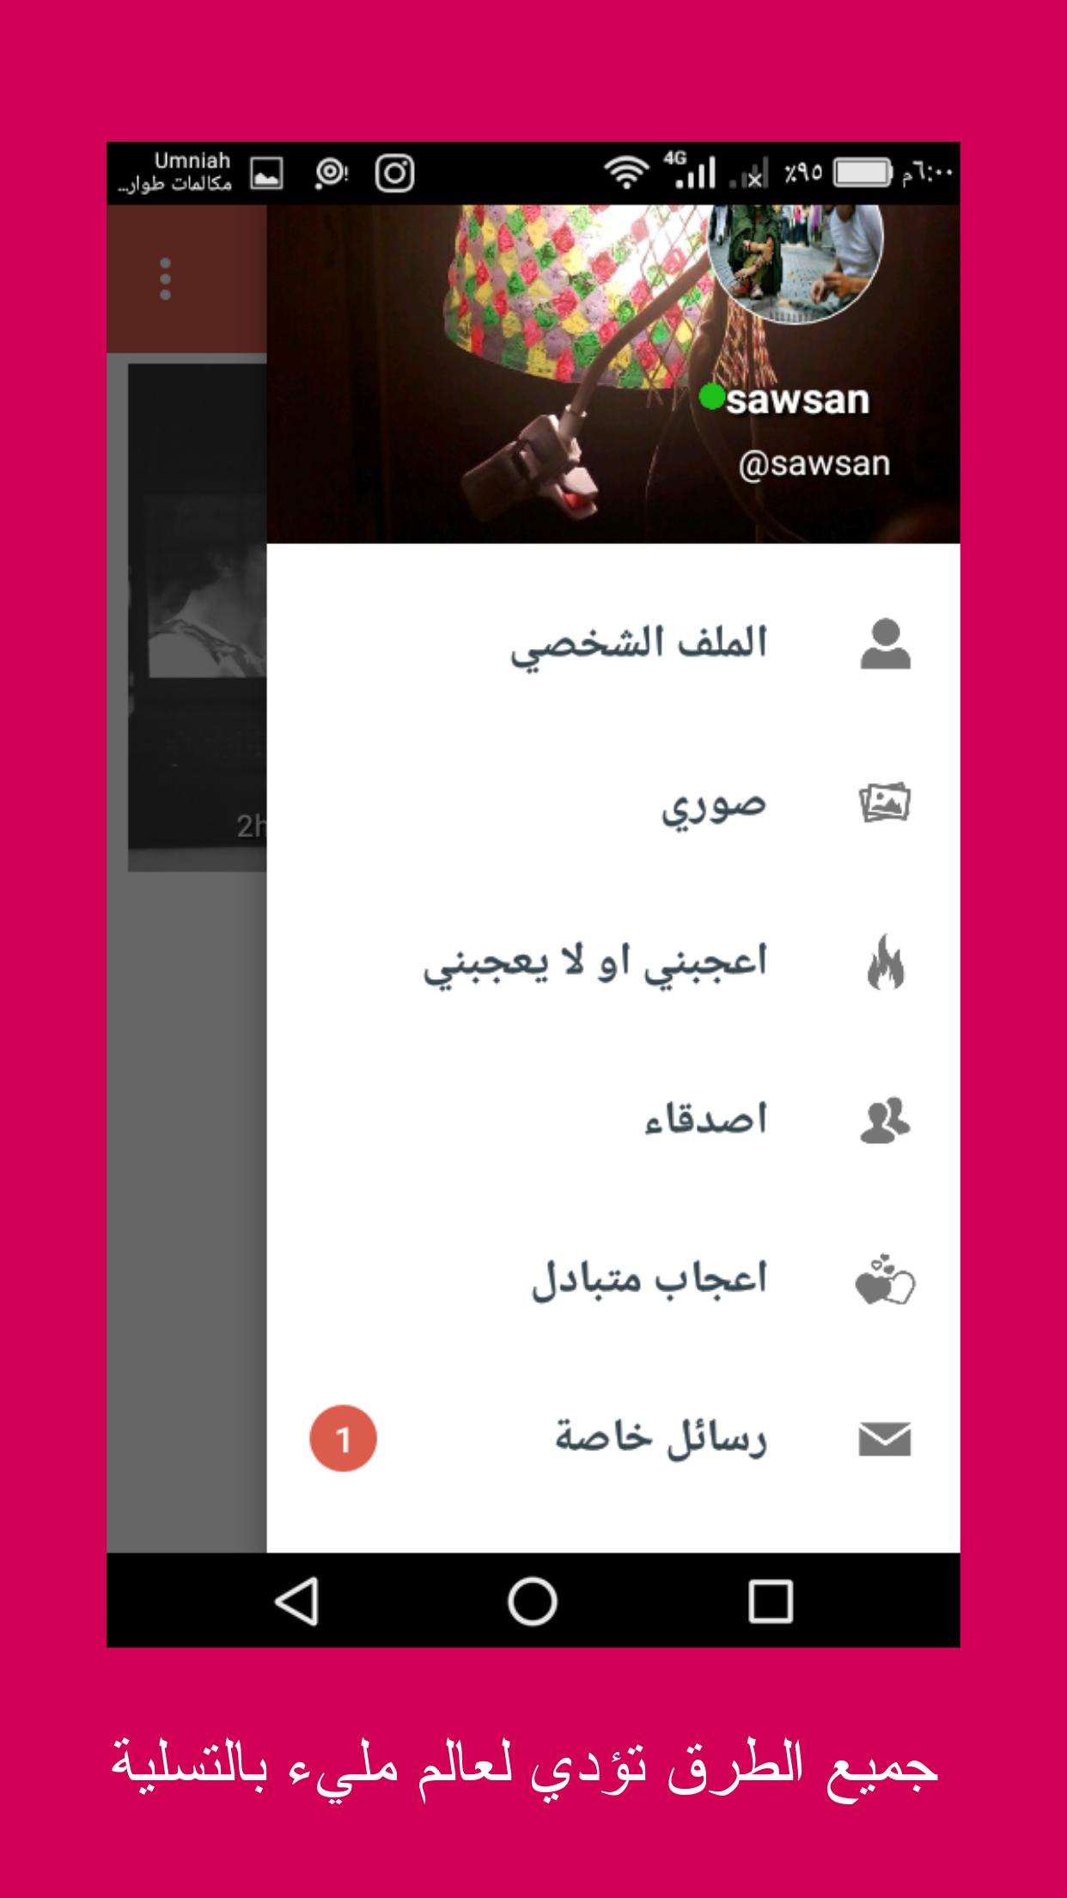This screenshot has width=1067, height=1898.
Task: Tap the Instagram notification icon in status bar
Action: pyautogui.click(x=394, y=174)
